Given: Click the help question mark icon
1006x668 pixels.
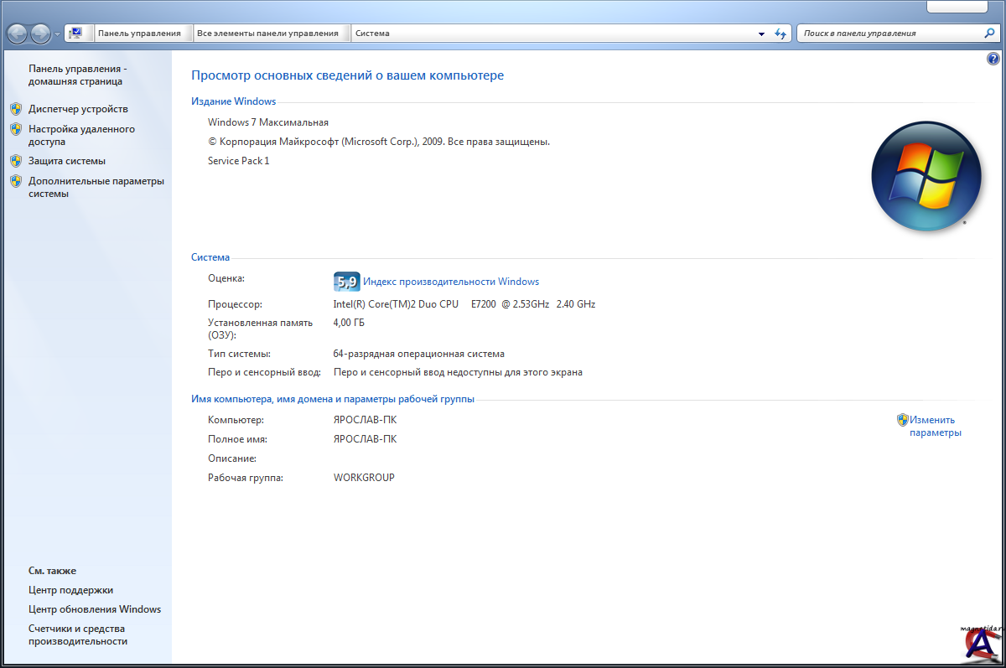Looking at the screenshot, I should pyautogui.click(x=993, y=59).
